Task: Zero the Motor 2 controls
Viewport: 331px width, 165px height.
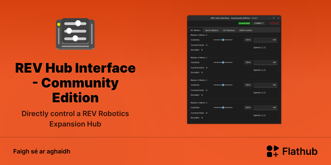Action: click(x=248, y=85)
